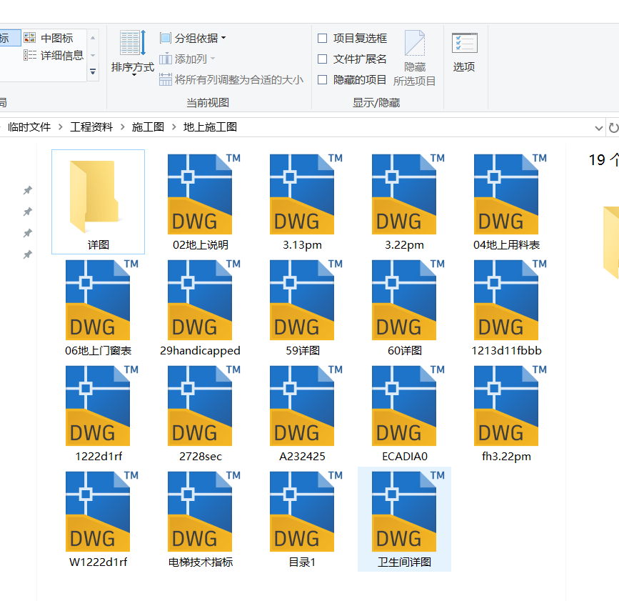Enable the 项目复选框 checkbox
This screenshot has height=601, width=619.
322,38
